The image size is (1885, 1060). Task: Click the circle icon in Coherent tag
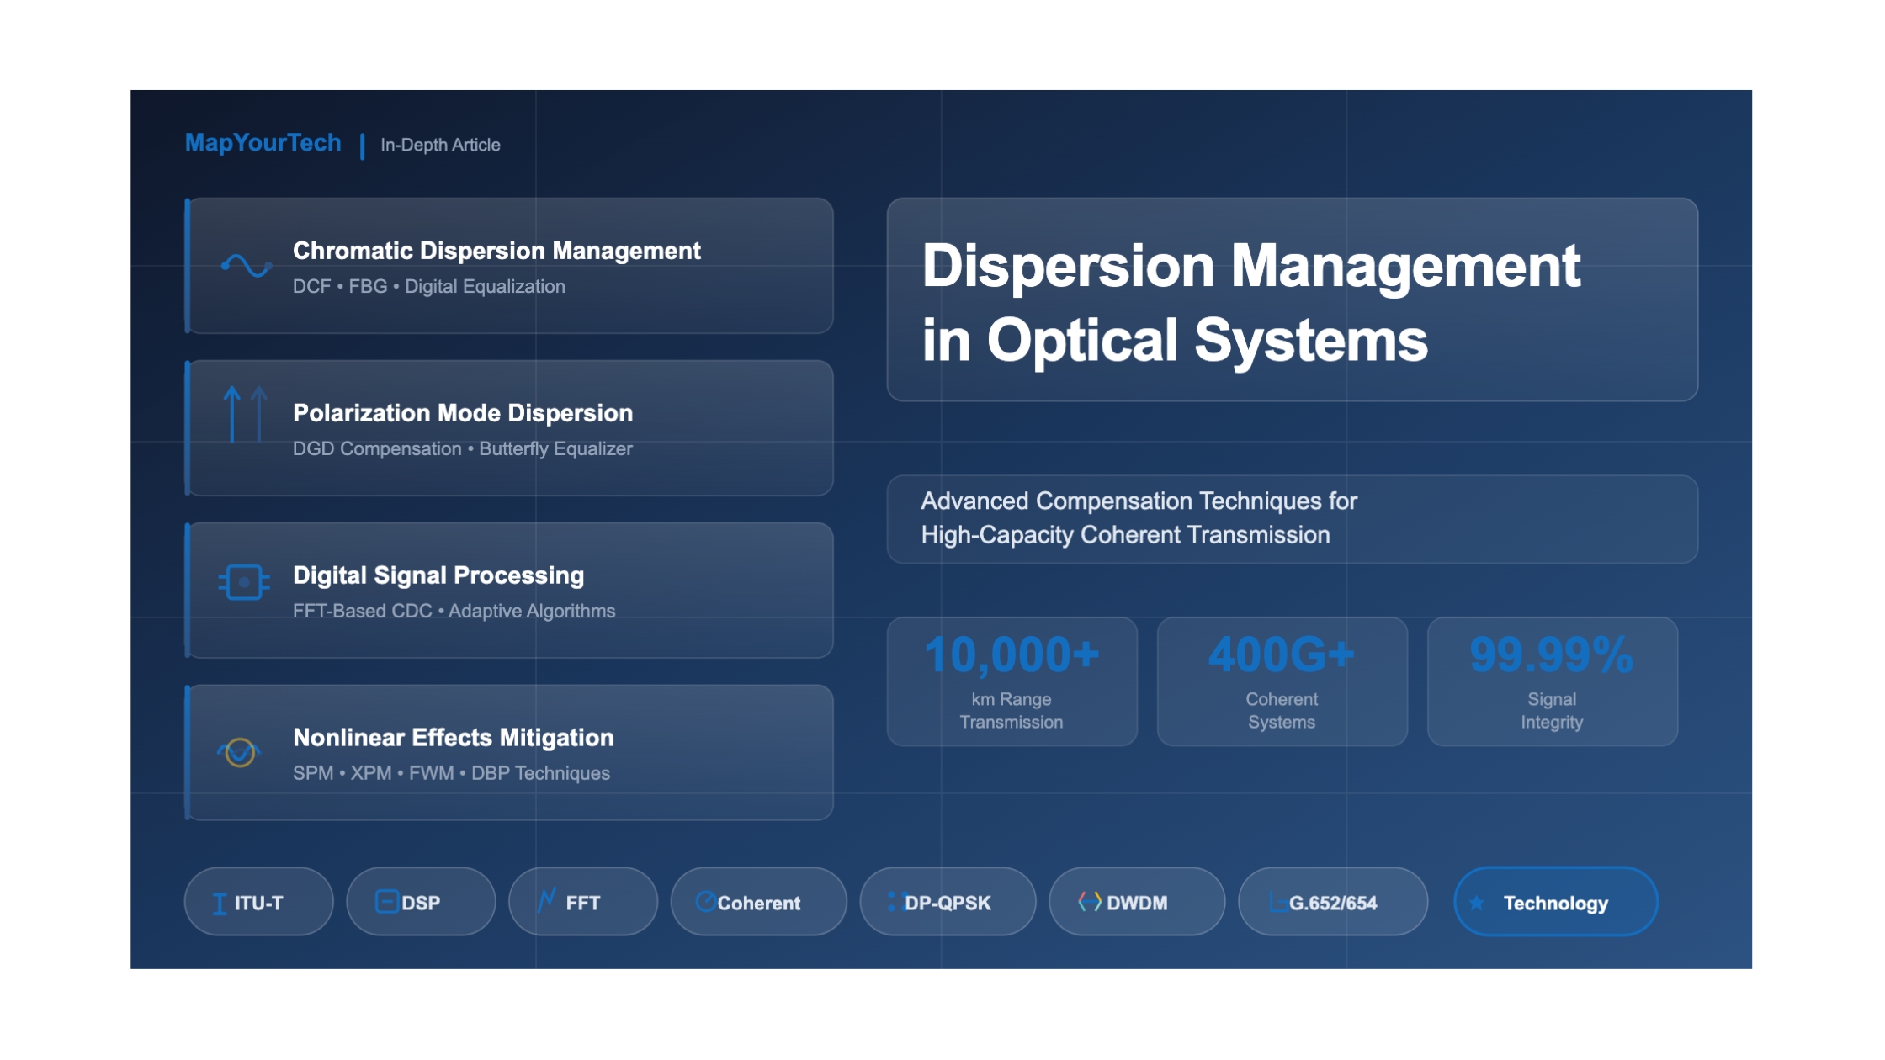tap(705, 902)
